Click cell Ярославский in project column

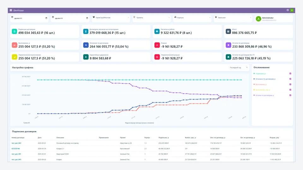125,149
